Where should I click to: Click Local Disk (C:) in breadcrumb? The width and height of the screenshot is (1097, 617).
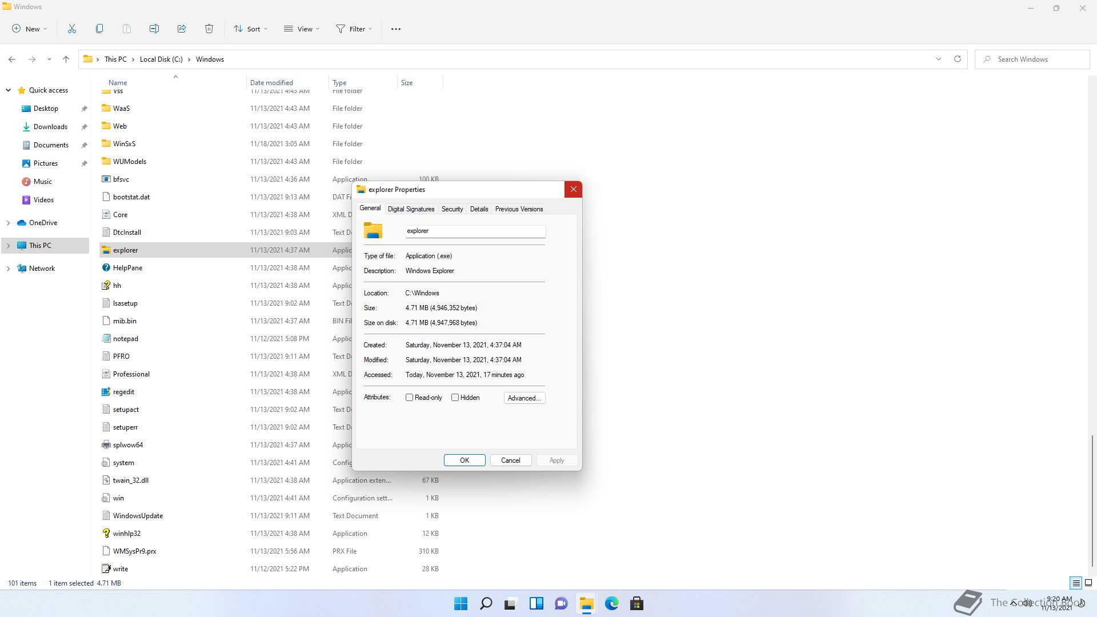[161, 59]
